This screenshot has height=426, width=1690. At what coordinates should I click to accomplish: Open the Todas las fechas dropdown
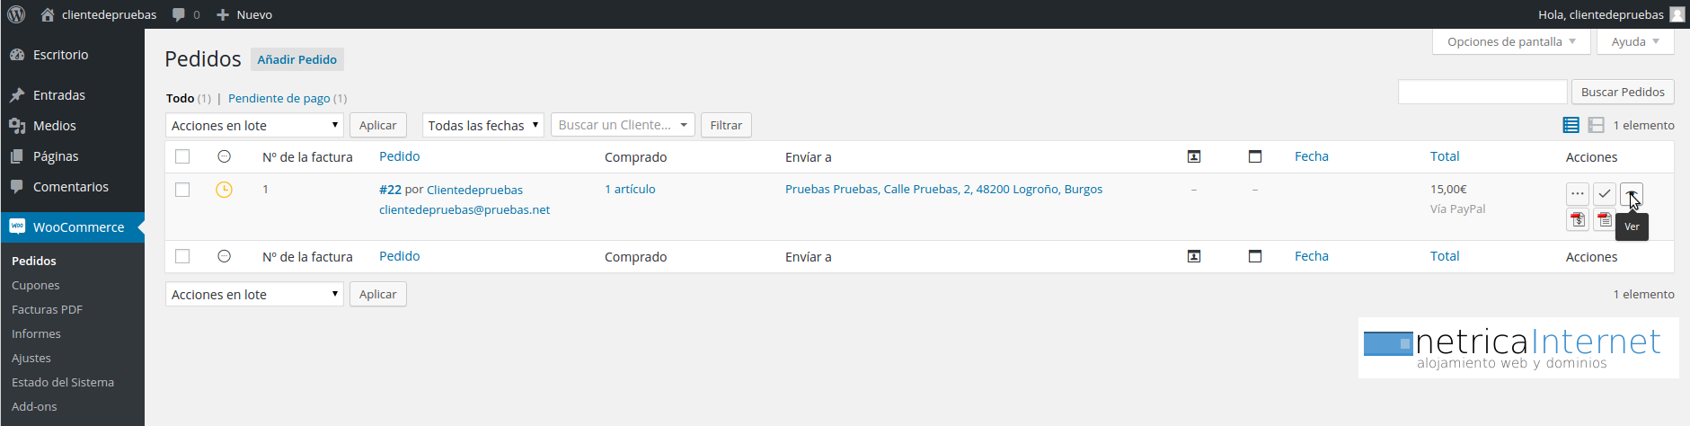coord(483,125)
